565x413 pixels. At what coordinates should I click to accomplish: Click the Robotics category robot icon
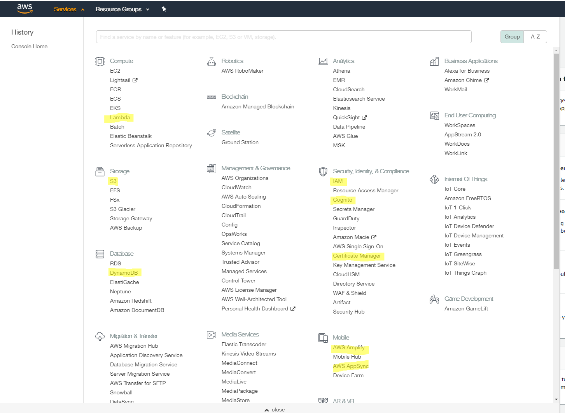[212, 61]
